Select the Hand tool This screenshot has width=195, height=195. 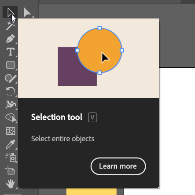(x=11, y=184)
